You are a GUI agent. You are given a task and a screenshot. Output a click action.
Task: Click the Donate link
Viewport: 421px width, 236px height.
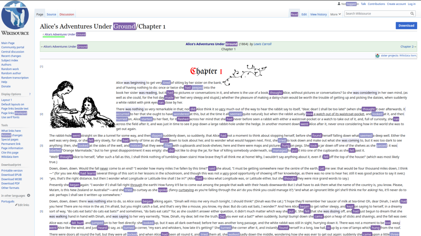point(6,86)
